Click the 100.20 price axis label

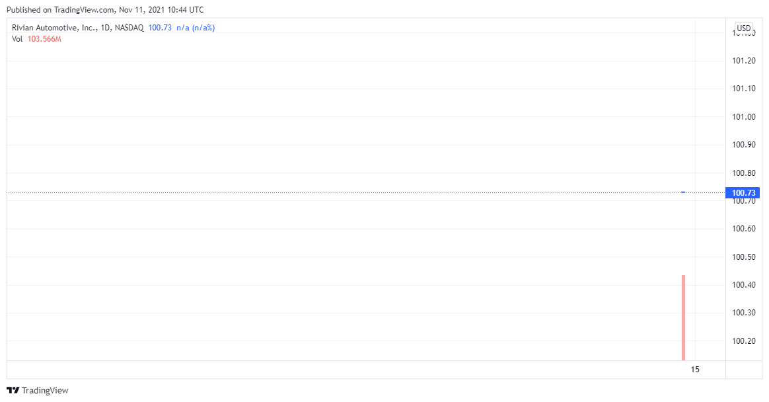tap(743, 341)
